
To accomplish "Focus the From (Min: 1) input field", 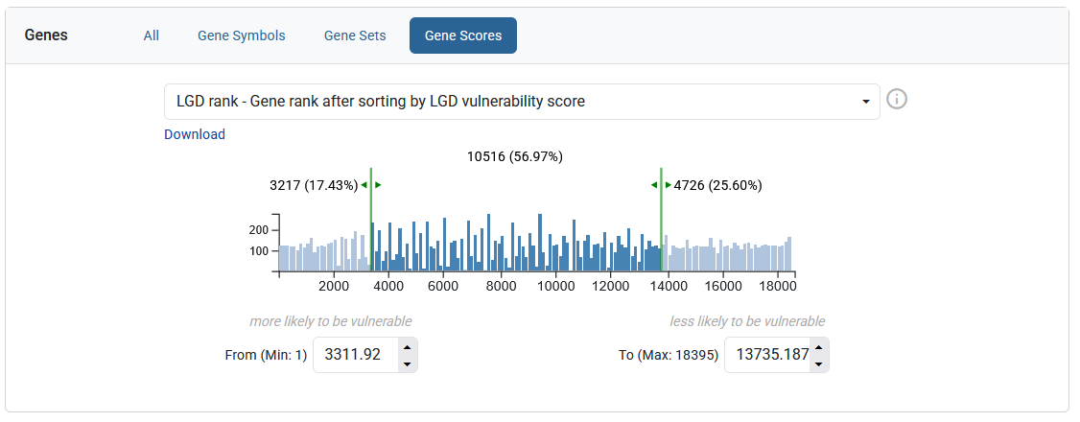I will coord(356,355).
